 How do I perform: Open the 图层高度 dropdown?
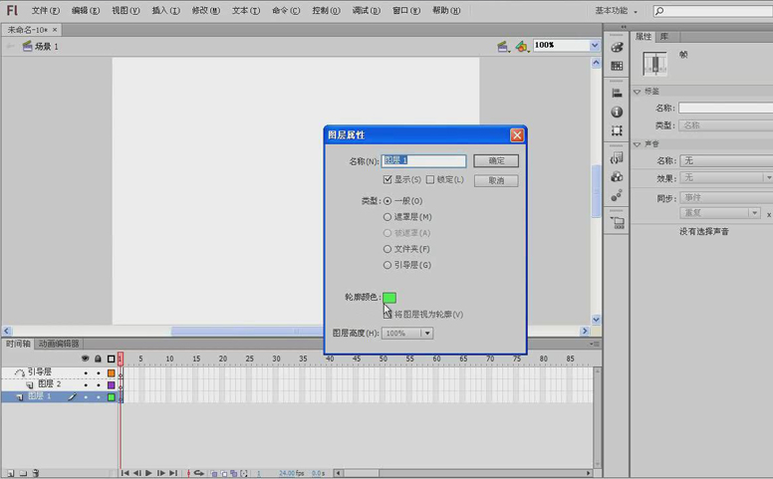click(427, 334)
